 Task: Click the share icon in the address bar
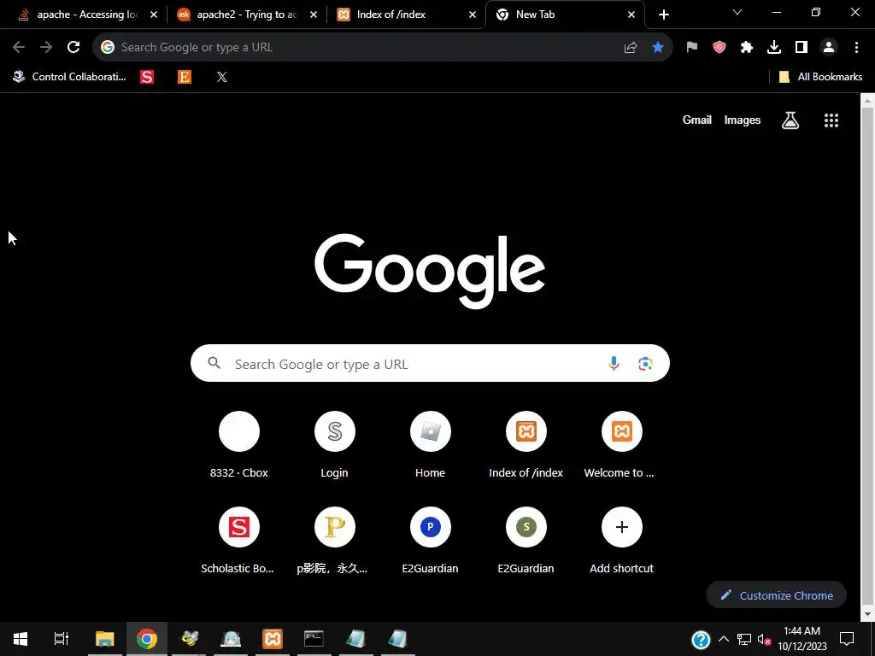tap(631, 48)
